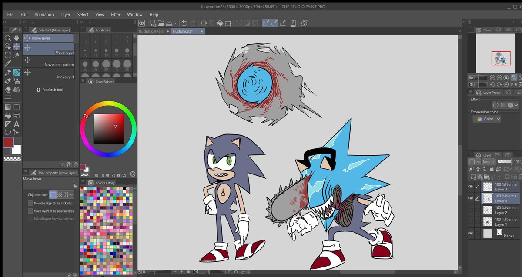Select the Auto select magic wand tool
The height and width of the screenshot is (277, 522).
click(17, 55)
